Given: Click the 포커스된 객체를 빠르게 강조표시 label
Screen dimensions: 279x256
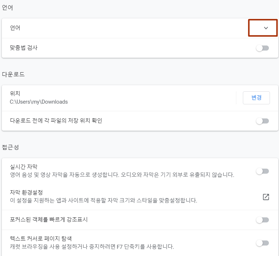Looking at the screenshot, I should tap(49, 220).
